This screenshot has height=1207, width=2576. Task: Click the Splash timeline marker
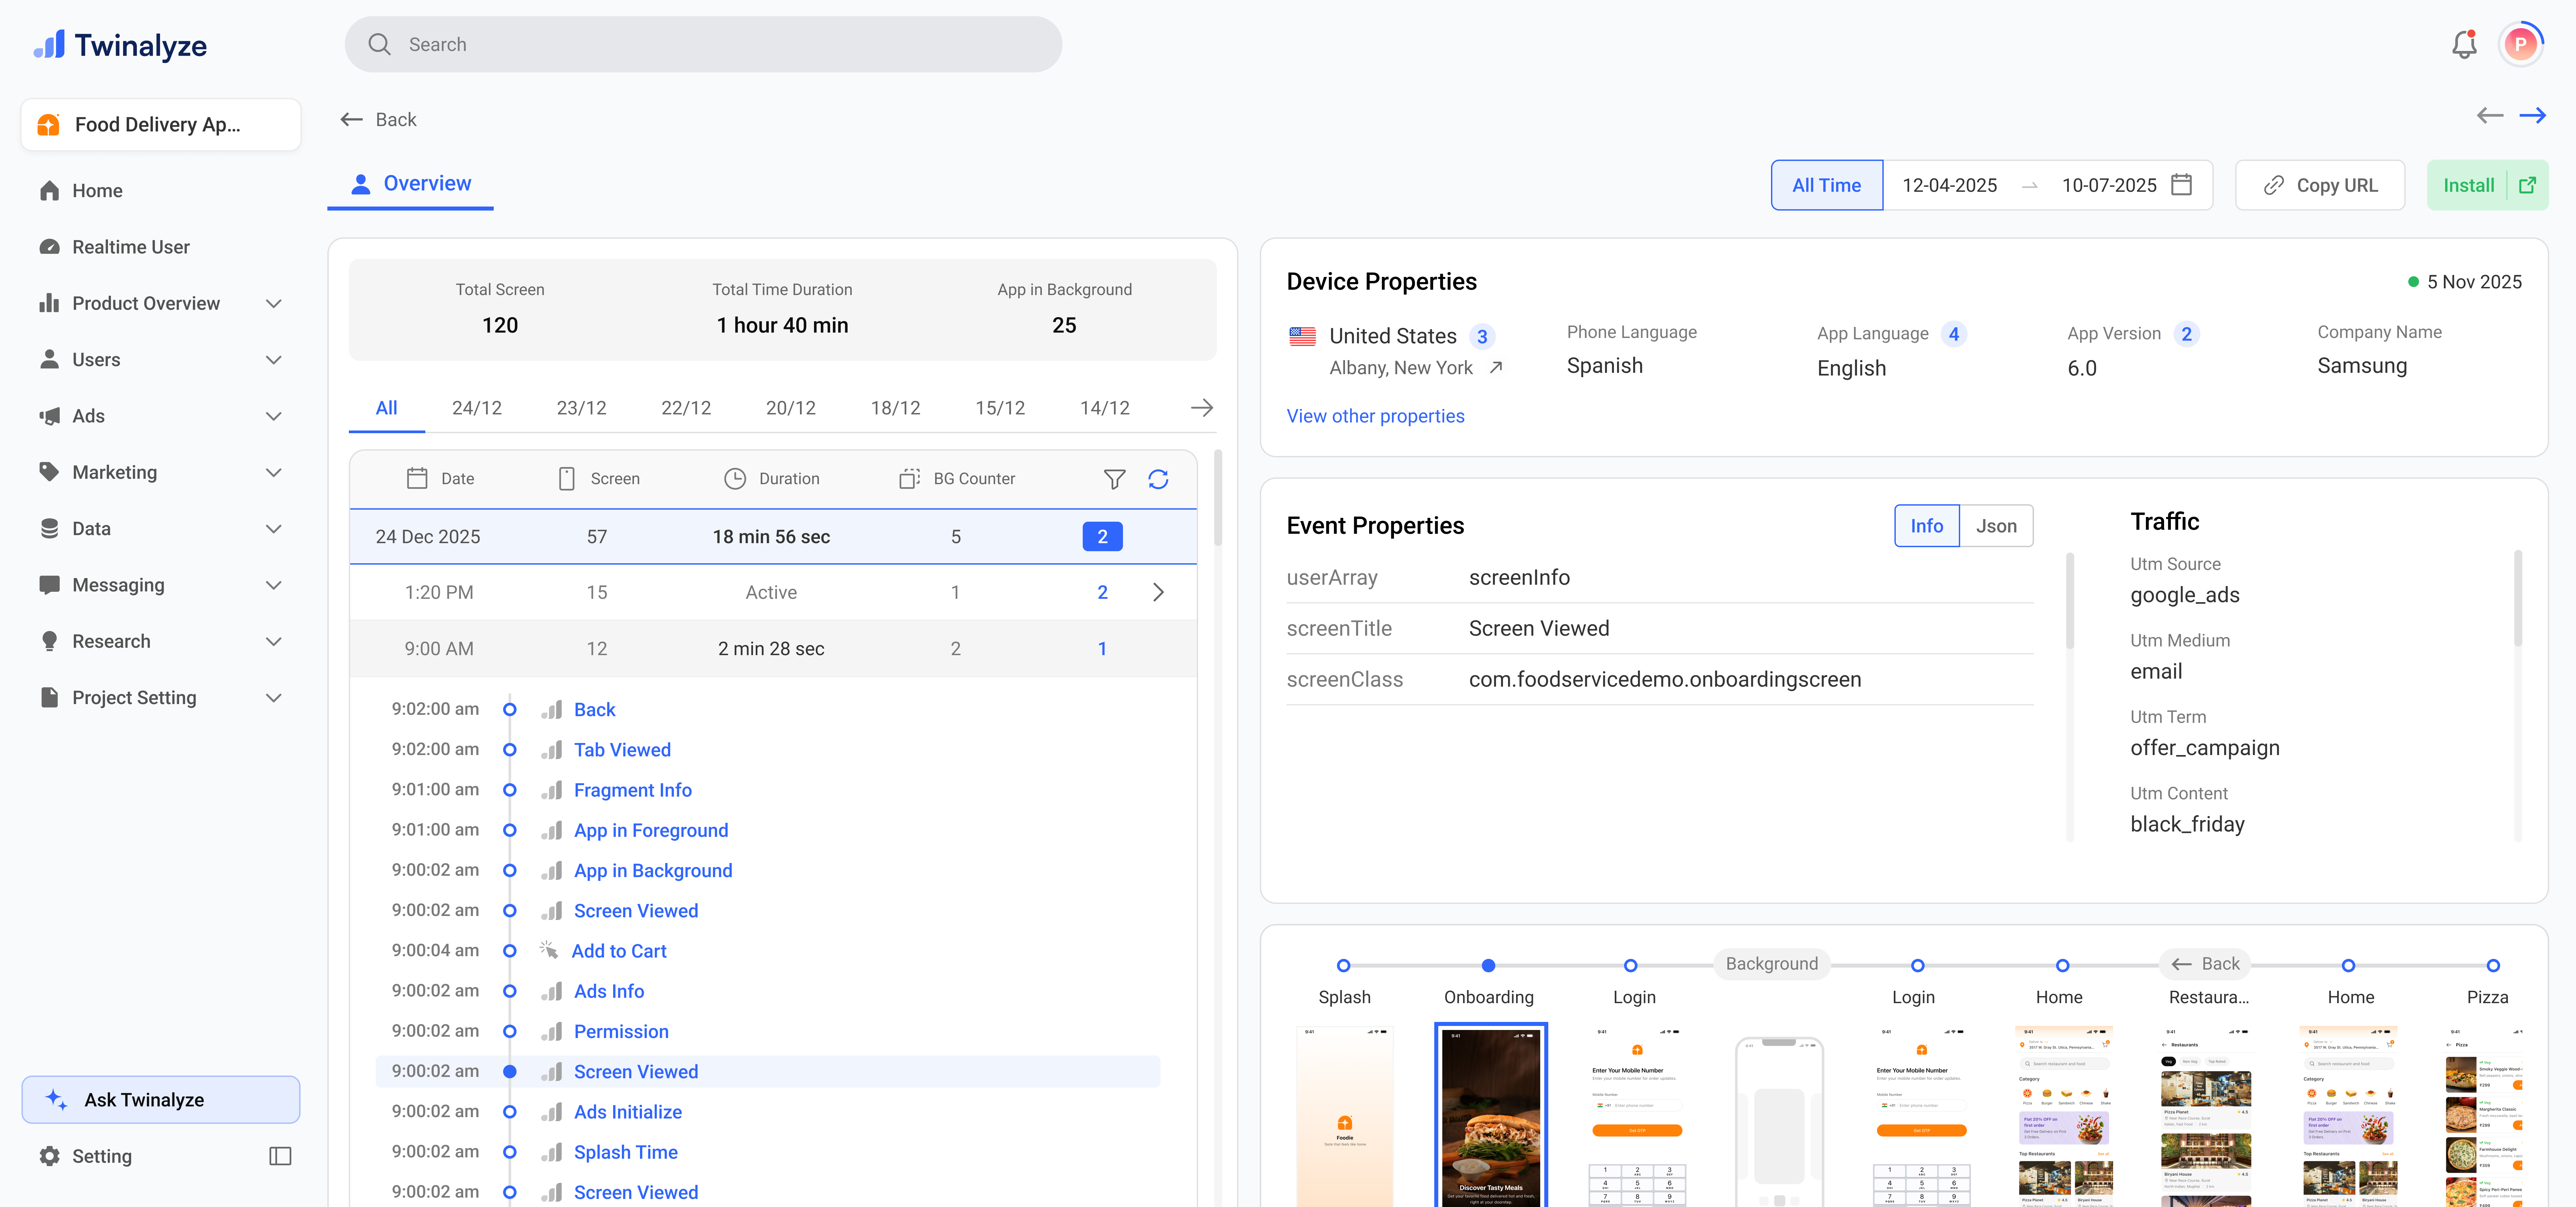[1344, 965]
